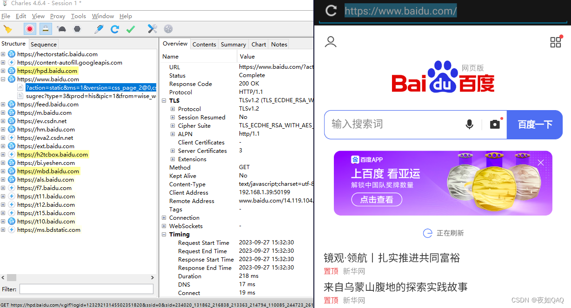Collapse the TLS section
The image size is (571, 308).
click(x=164, y=101)
